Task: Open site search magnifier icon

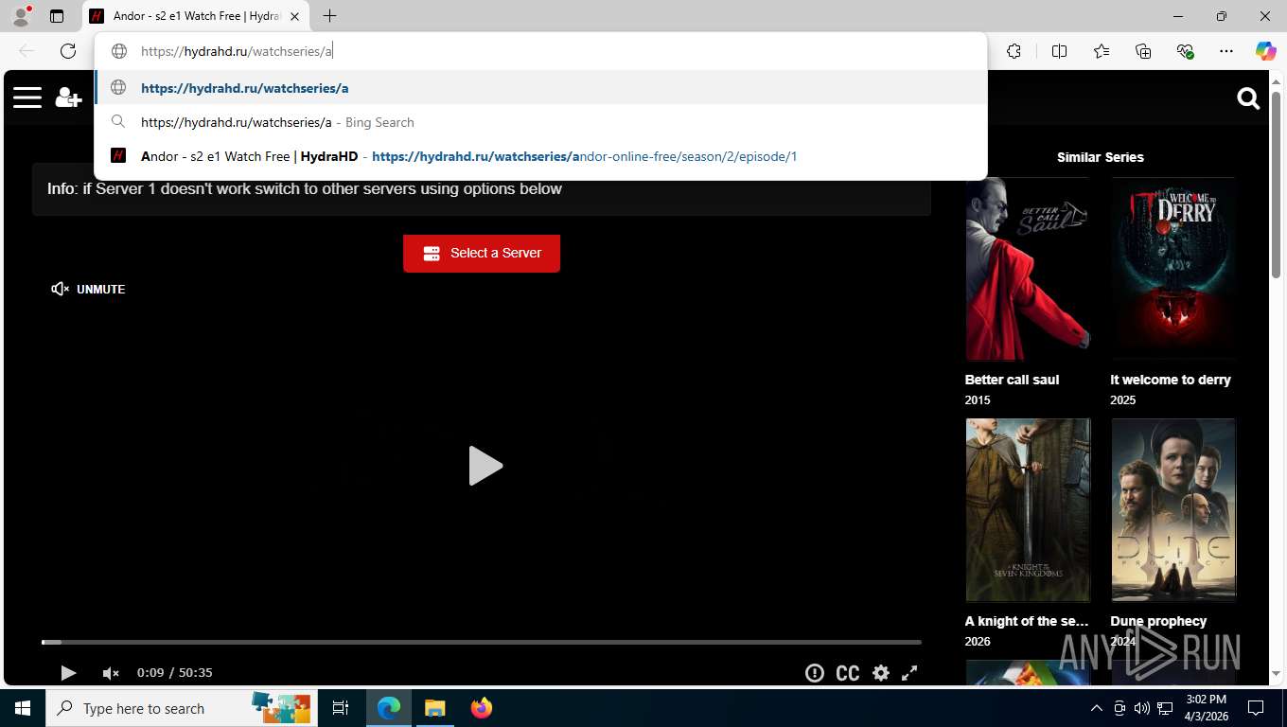Action: pos(1248,98)
